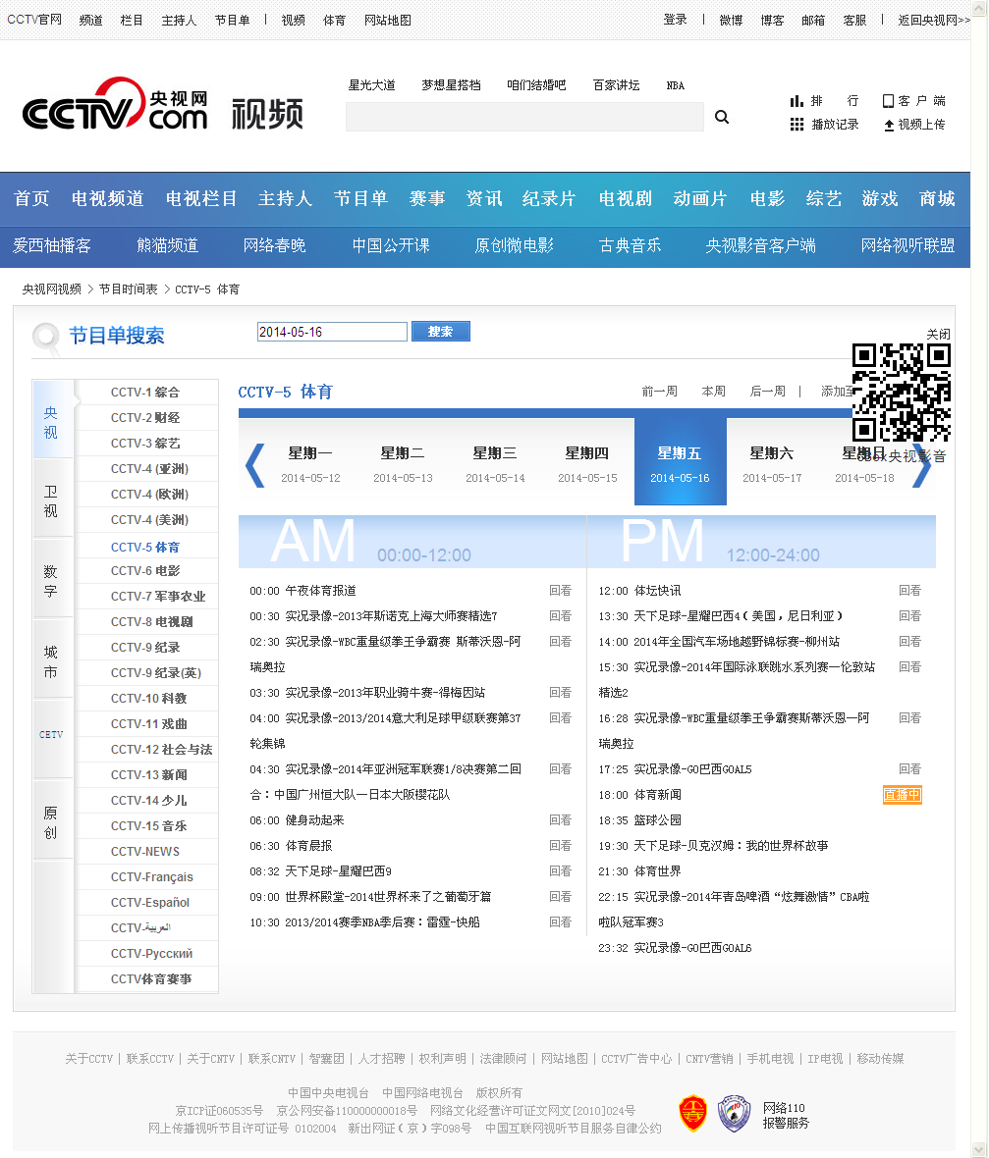Select CCTV-6 电影 in channel list
The image size is (989, 1158).
coord(145,571)
